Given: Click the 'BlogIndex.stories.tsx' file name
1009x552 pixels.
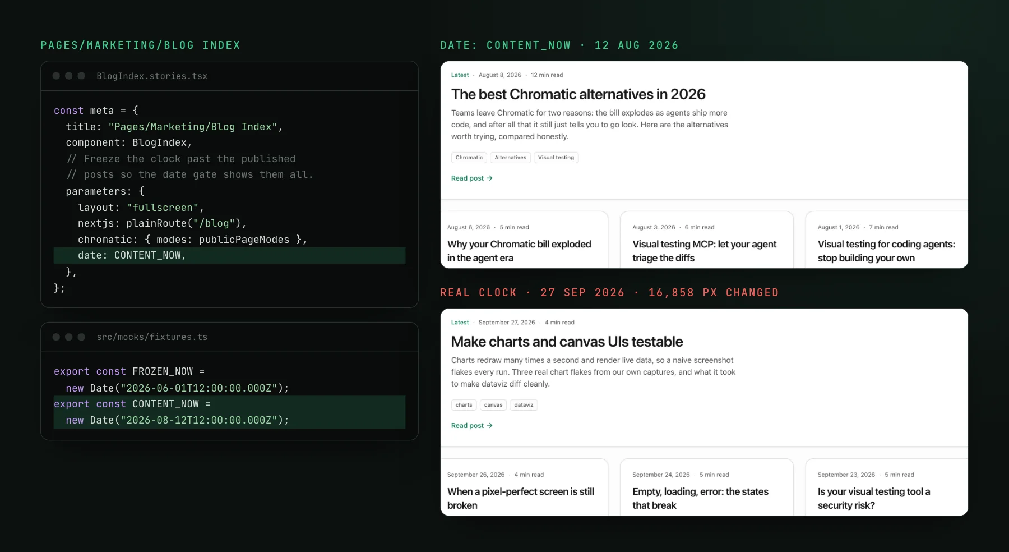Looking at the screenshot, I should tap(152, 76).
